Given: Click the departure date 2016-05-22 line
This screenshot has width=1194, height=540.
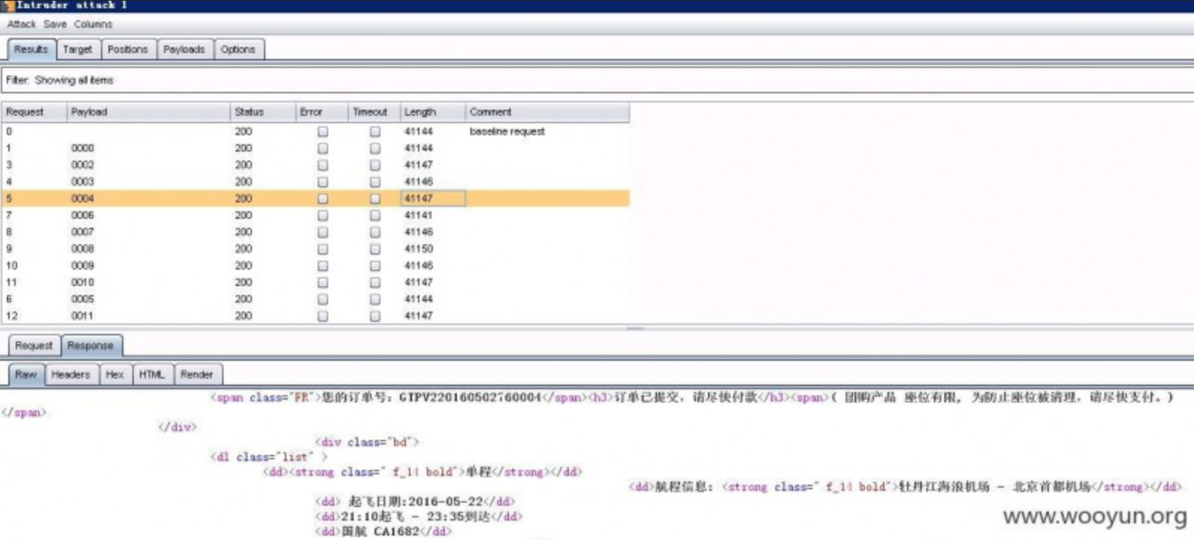Looking at the screenshot, I should 416,502.
